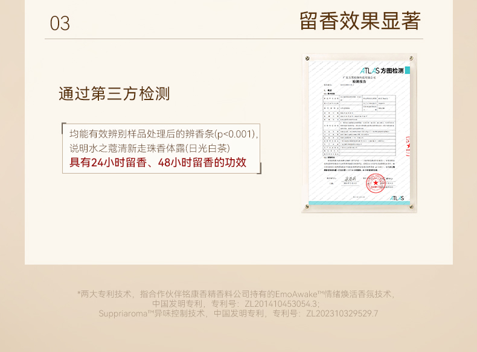Click the subtitle 通过第三方检测
Screen dimensions: 477x352
tap(114, 93)
